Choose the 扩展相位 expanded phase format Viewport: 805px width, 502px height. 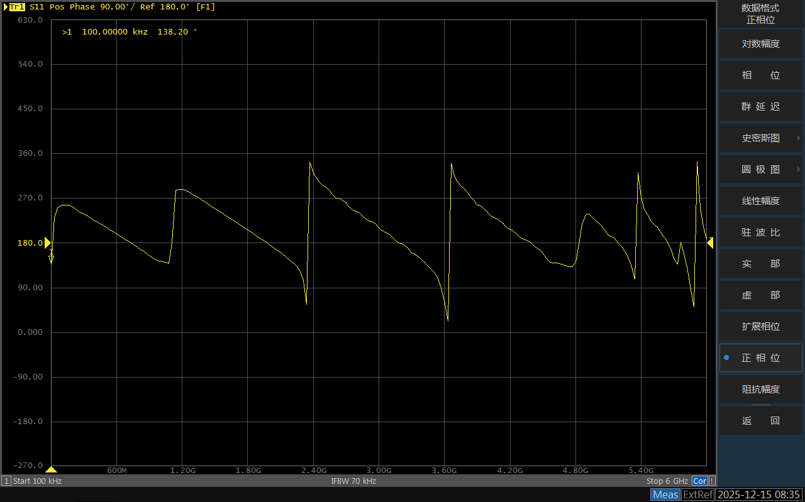pyautogui.click(x=760, y=326)
